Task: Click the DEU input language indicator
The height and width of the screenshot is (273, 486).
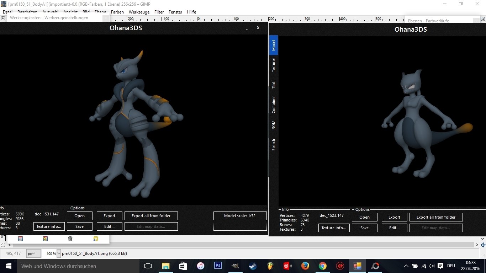Action: click(x=451, y=266)
